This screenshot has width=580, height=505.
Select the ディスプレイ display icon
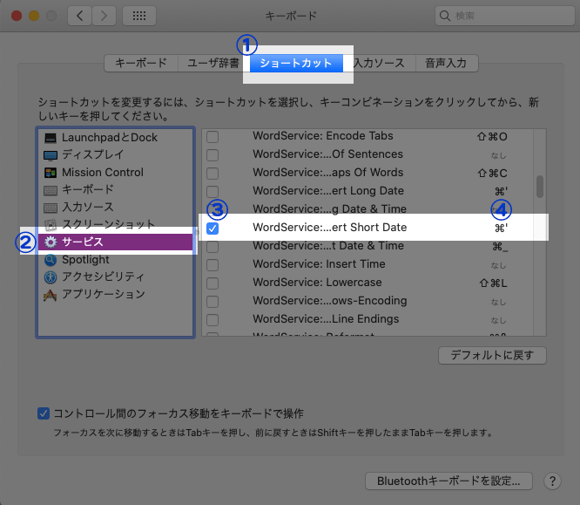point(51,155)
